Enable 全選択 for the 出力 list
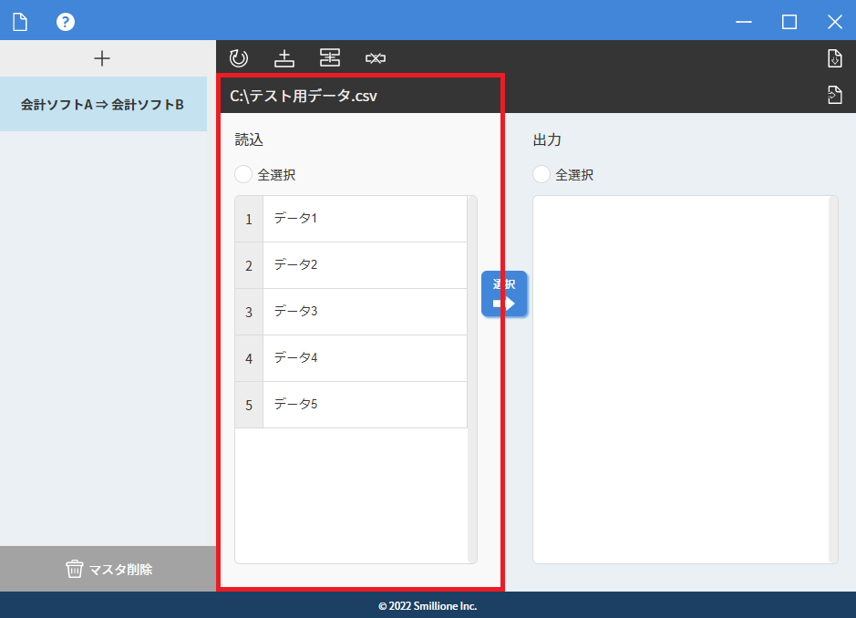 pos(541,174)
